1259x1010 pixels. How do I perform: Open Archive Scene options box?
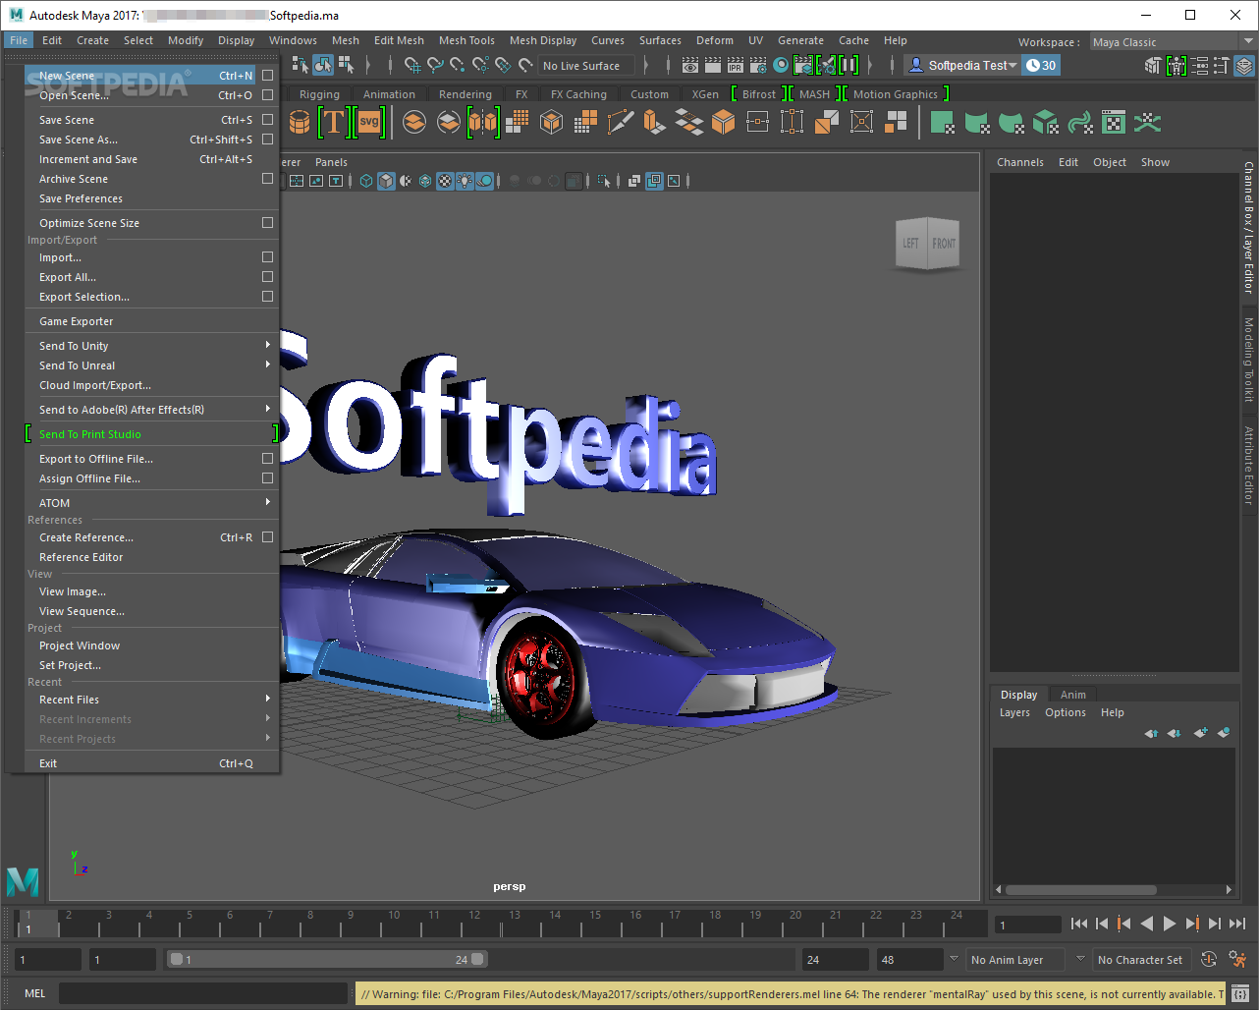tap(267, 179)
